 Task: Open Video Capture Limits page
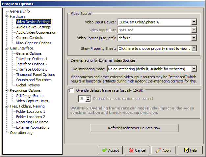[x=32, y=101]
